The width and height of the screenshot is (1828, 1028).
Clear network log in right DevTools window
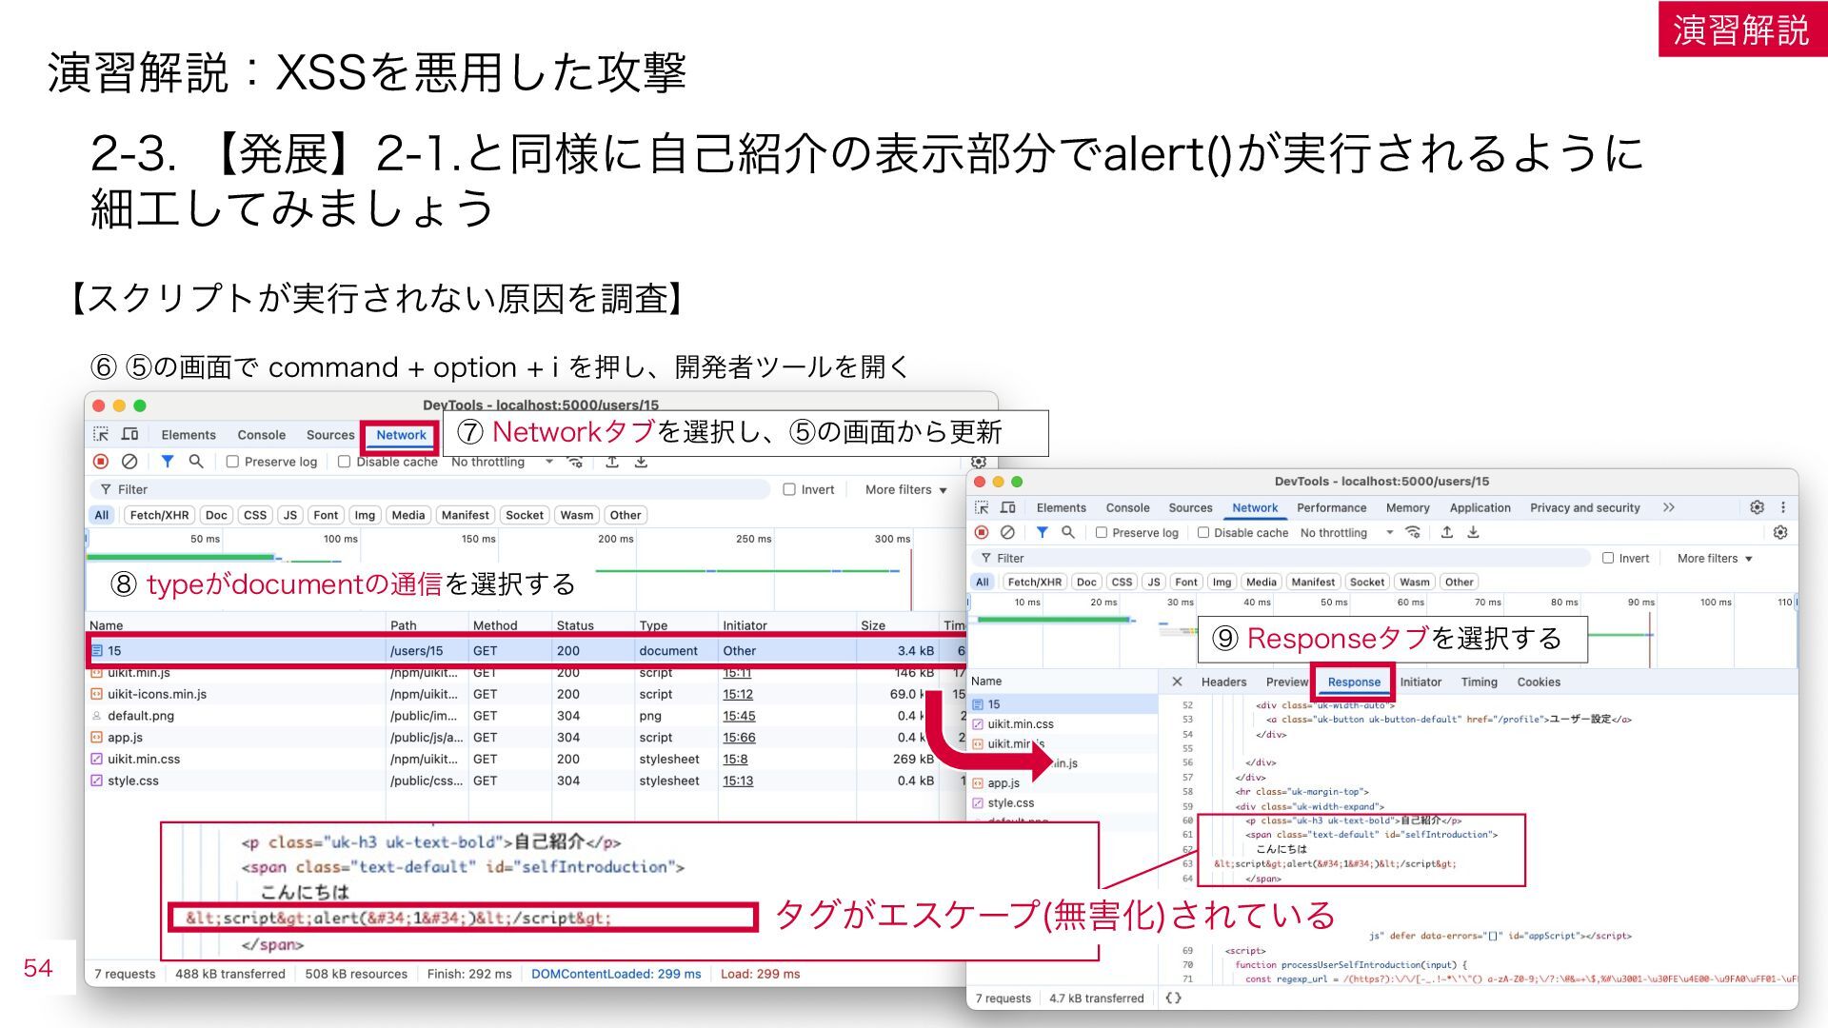(x=1008, y=533)
